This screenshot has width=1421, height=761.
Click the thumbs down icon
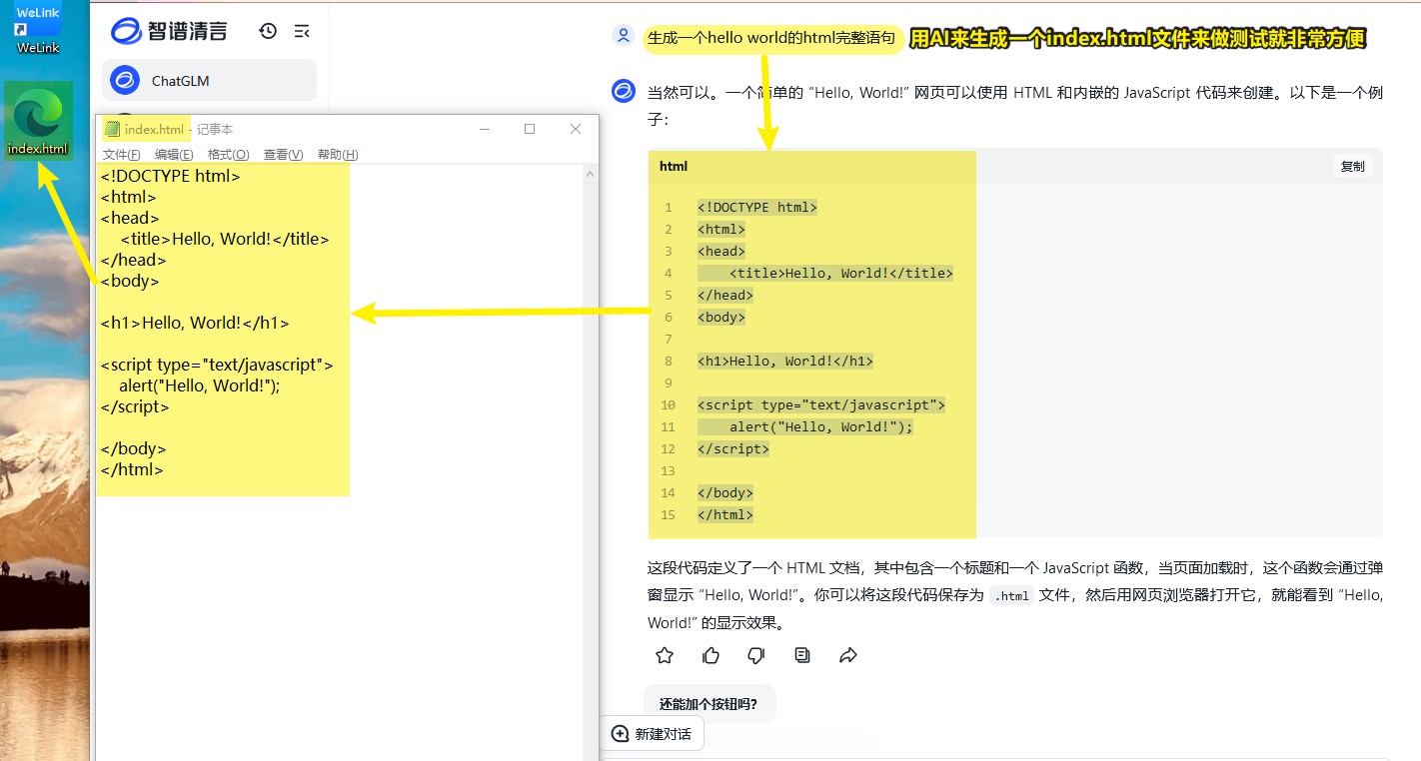pos(756,655)
